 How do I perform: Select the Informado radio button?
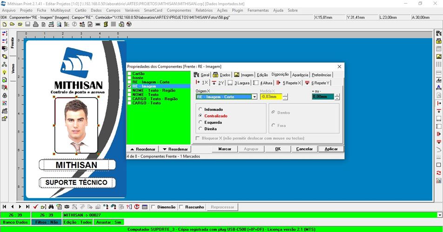(x=200, y=109)
